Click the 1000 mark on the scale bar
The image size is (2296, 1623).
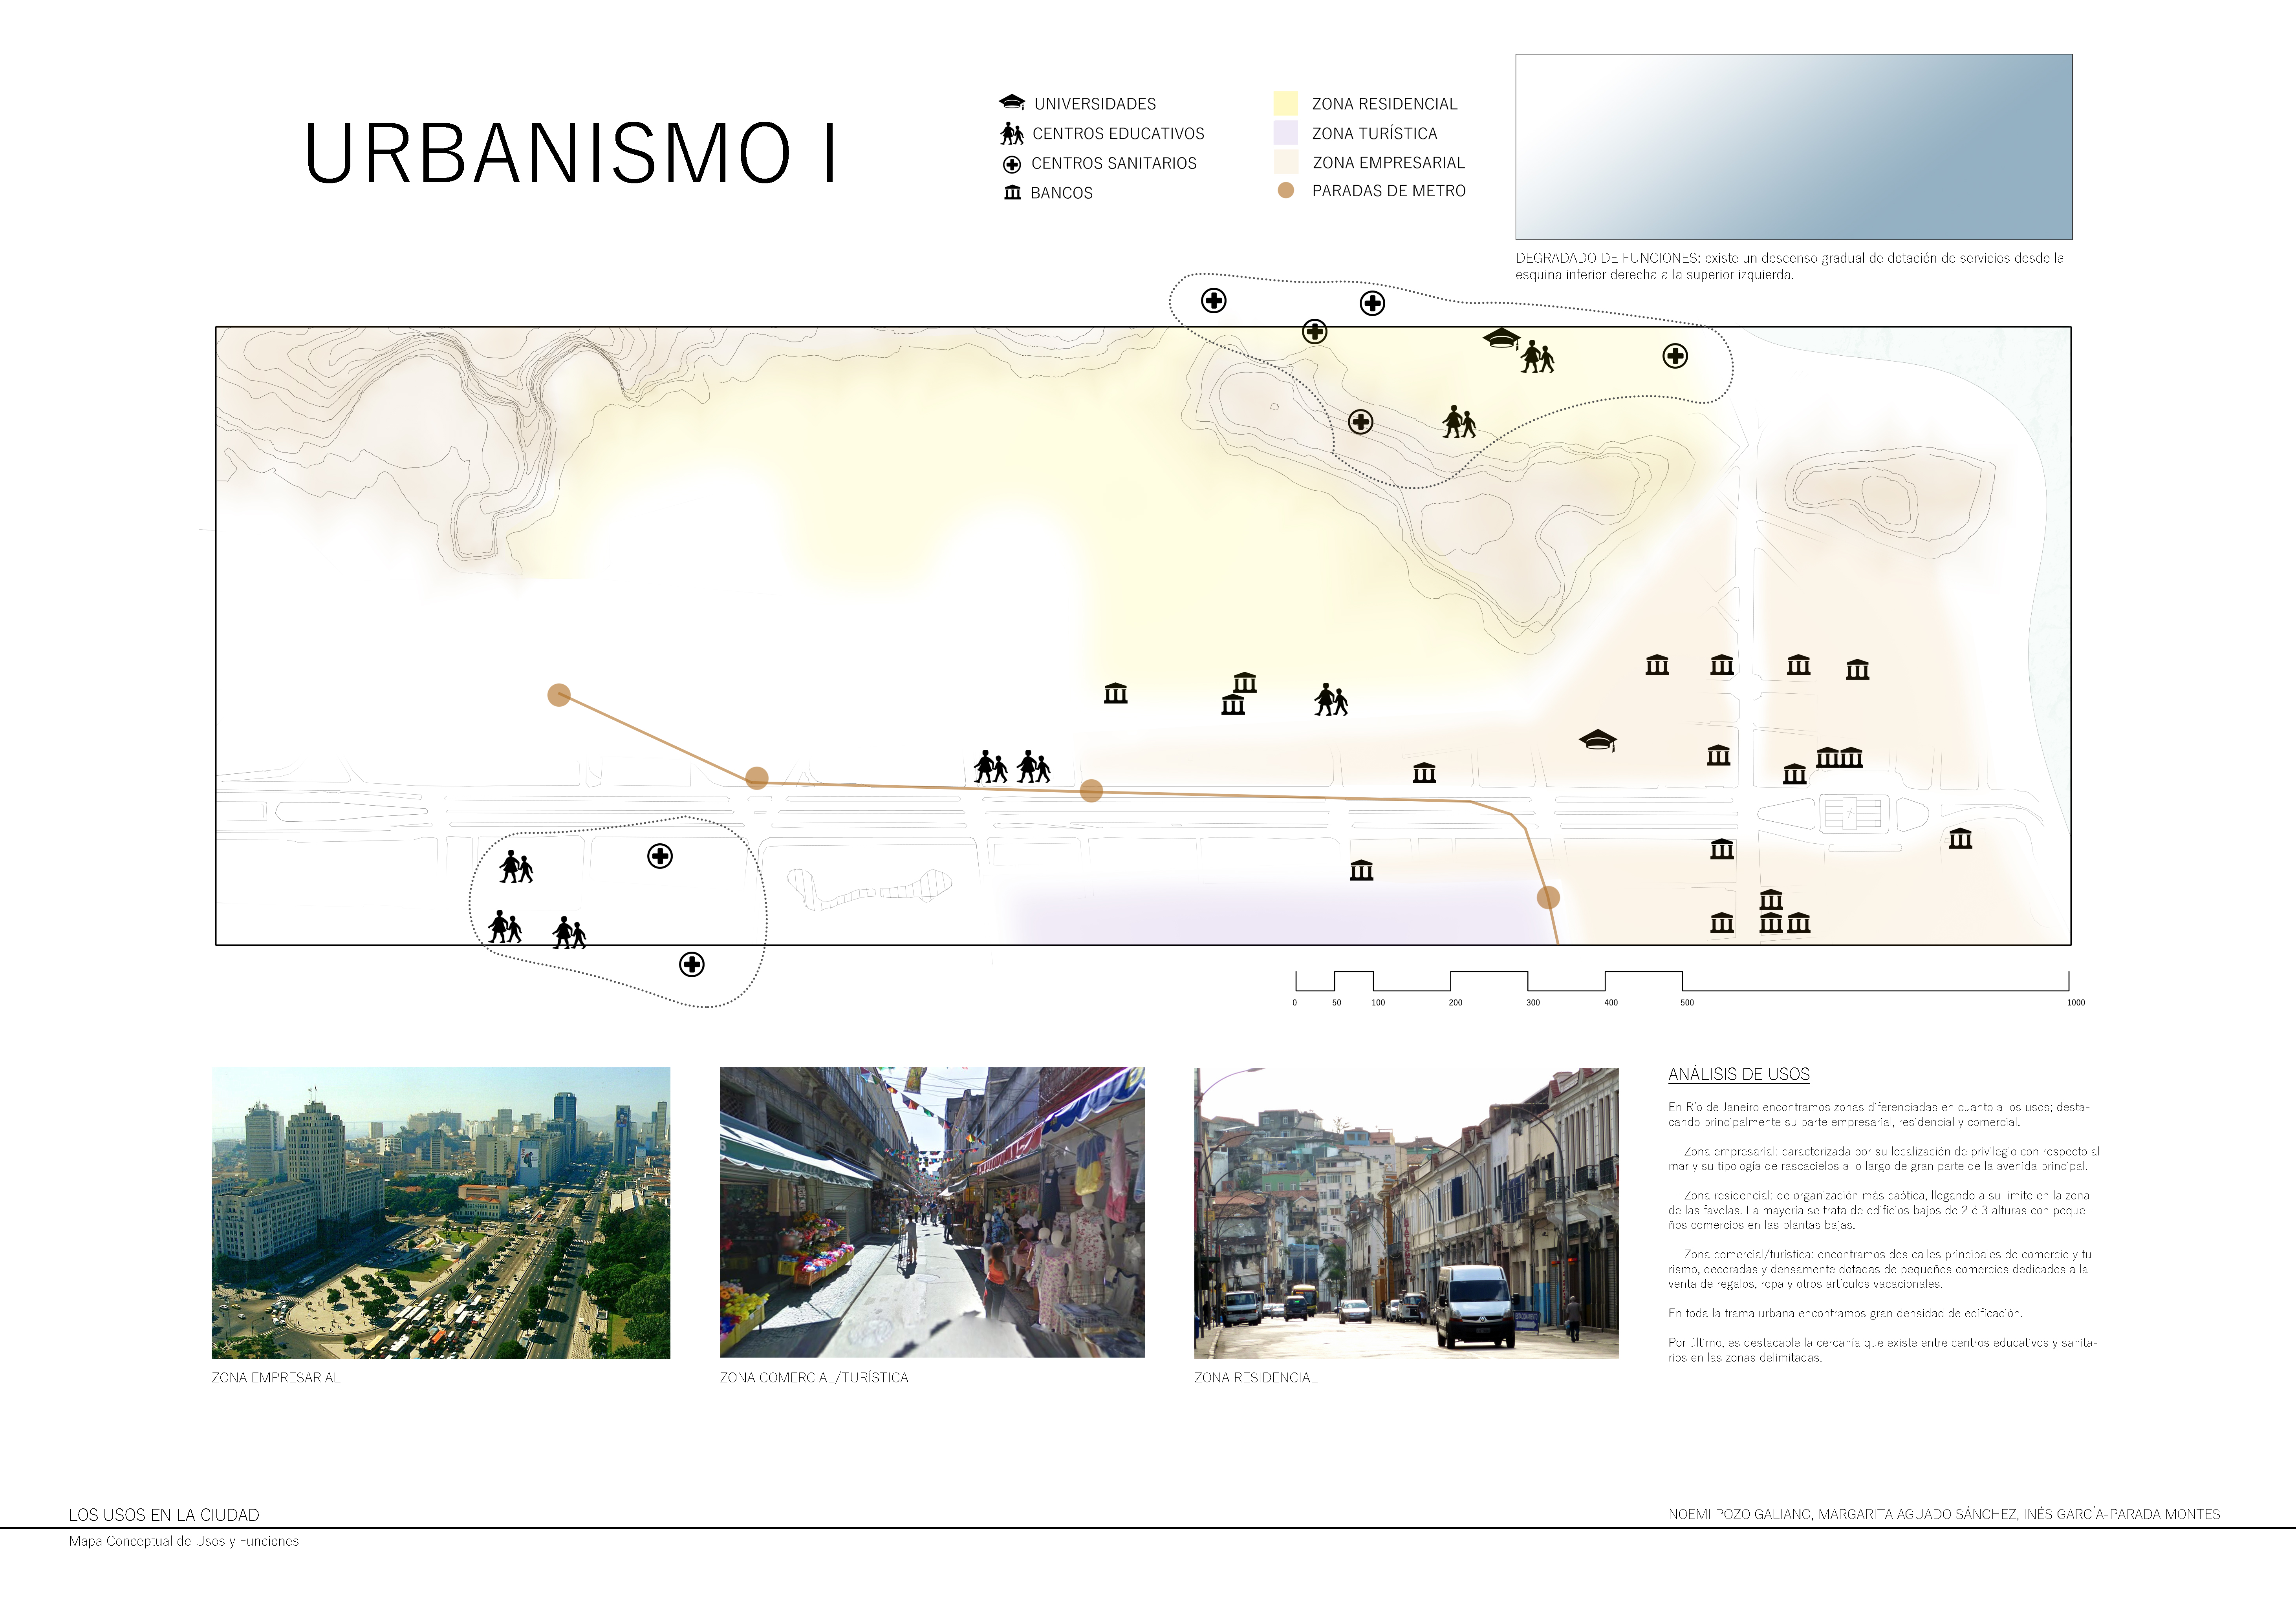pos(2076,1002)
